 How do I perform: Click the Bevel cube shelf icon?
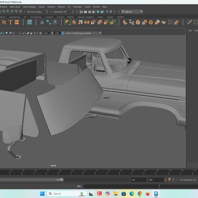138,22
